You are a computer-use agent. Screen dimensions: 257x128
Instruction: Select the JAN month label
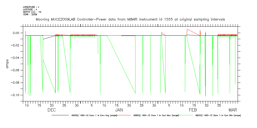[119, 110]
